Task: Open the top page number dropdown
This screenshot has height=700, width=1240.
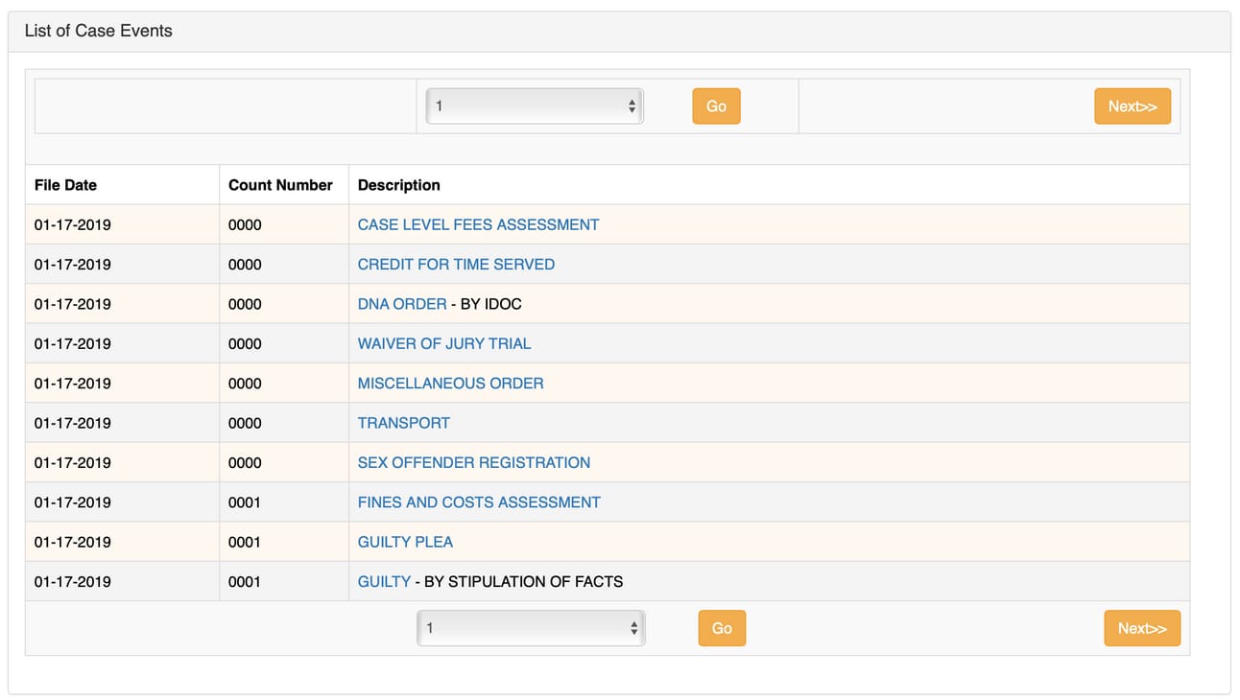Action: (535, 106)
